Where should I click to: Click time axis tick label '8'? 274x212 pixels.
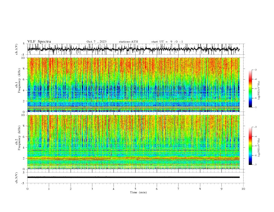tap(200, 189)
